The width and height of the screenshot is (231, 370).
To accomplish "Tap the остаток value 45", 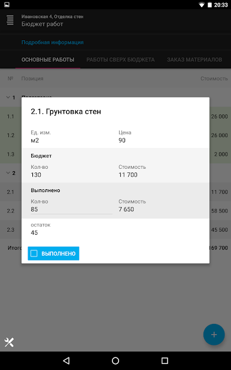I will pos(34,233).
